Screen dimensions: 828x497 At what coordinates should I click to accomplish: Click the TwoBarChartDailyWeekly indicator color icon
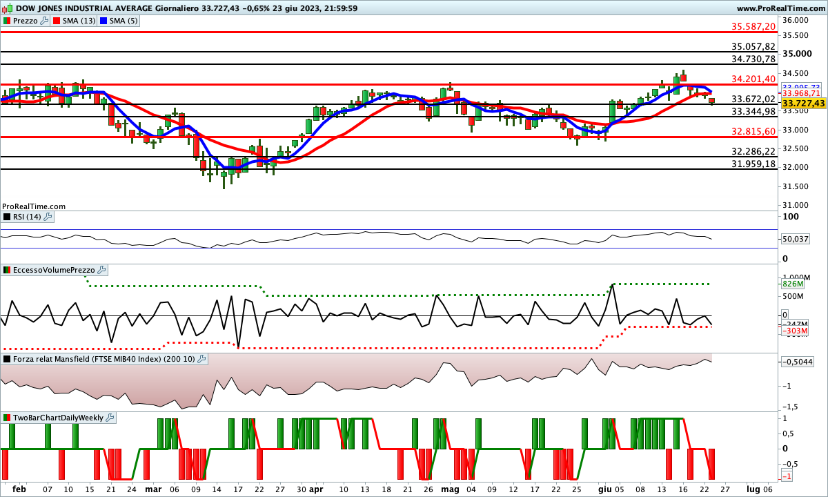6,418
